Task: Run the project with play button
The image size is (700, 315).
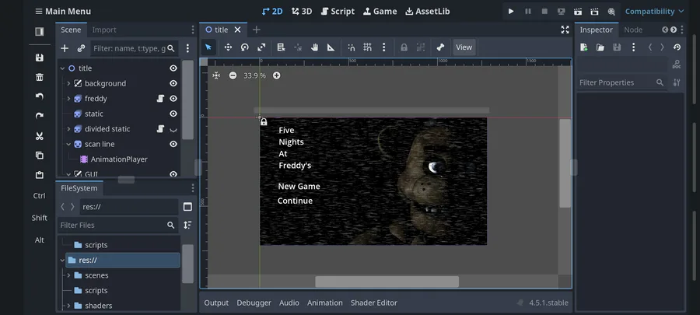Action: 511,11
